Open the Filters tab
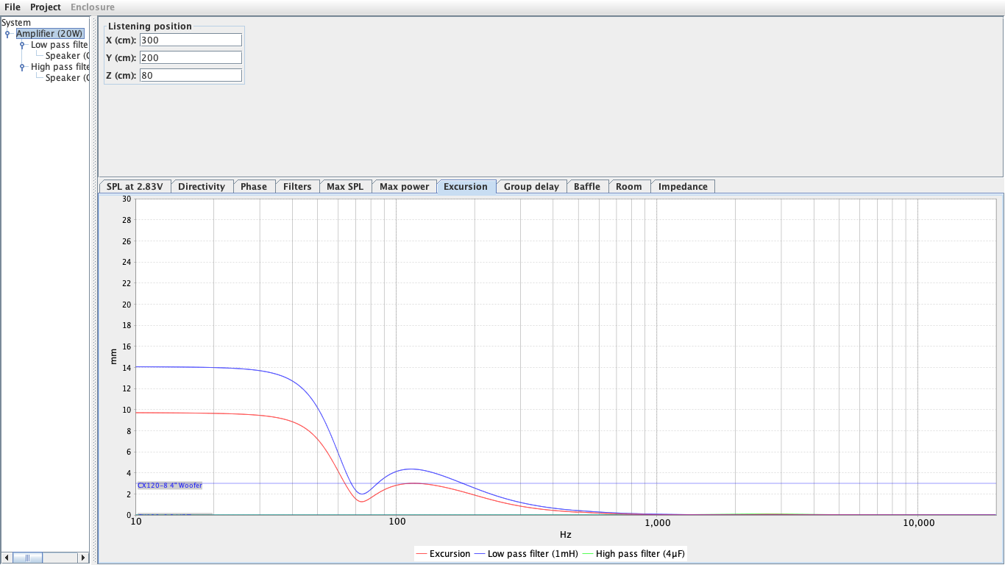The width and height of the screenshot is (1005, 565). pos(297,187)
